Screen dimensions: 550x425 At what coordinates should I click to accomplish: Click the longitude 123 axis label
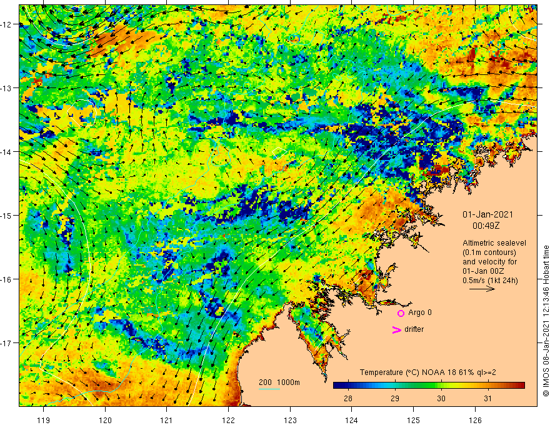click(x=290, y=420)
